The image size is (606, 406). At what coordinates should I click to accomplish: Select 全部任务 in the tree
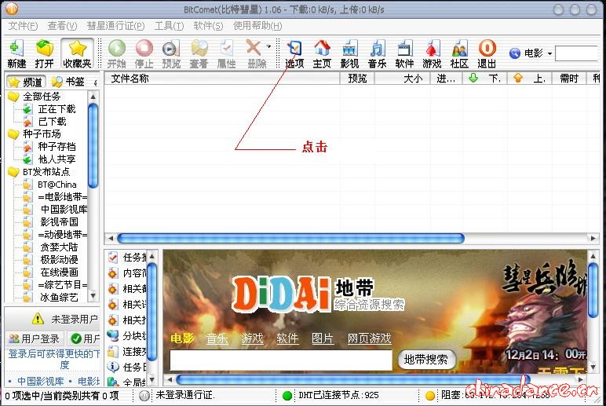coord(42,97)
